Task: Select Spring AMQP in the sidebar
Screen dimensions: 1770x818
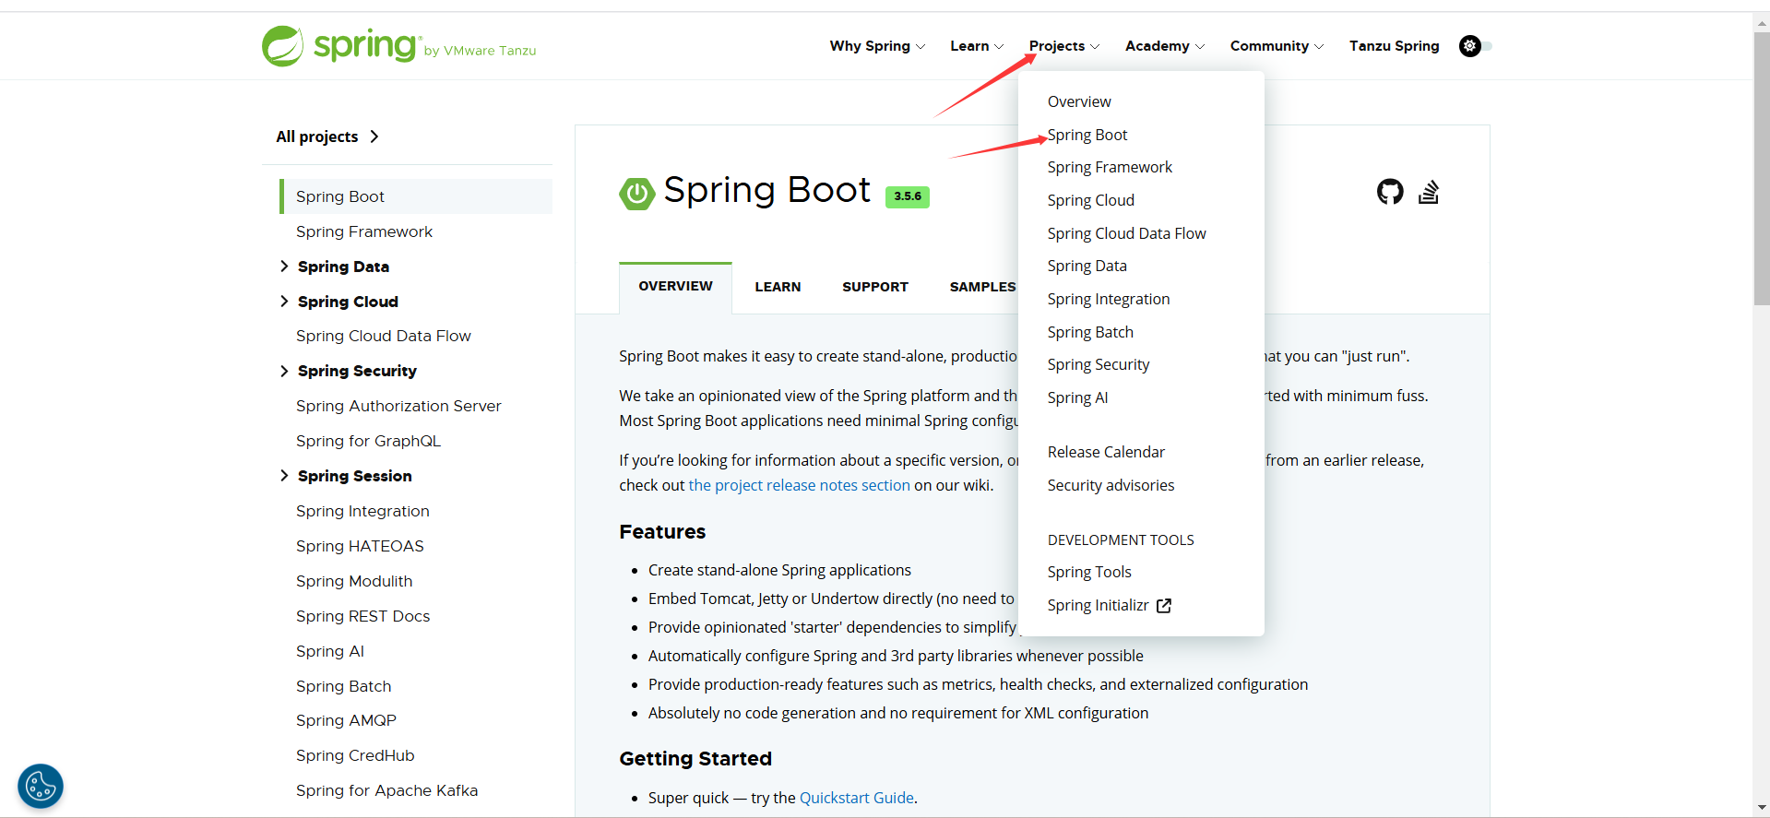Action: point(346,720)
